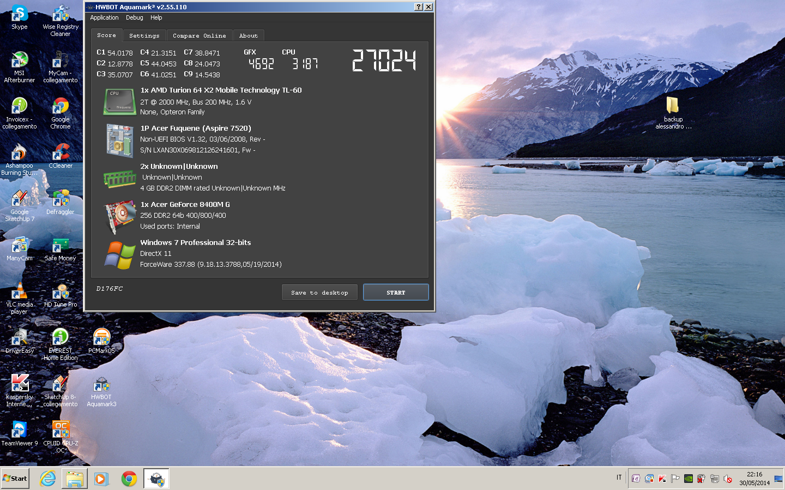Screen dimensions: 785x490
Task: Launch CCleaner from the desktop
Action: pyautogui.click(x=61, y=155)
